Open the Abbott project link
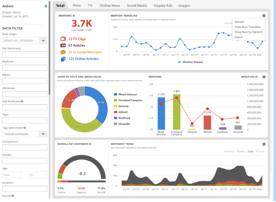Viewport: 276px width, 202px height. point(17,13)
